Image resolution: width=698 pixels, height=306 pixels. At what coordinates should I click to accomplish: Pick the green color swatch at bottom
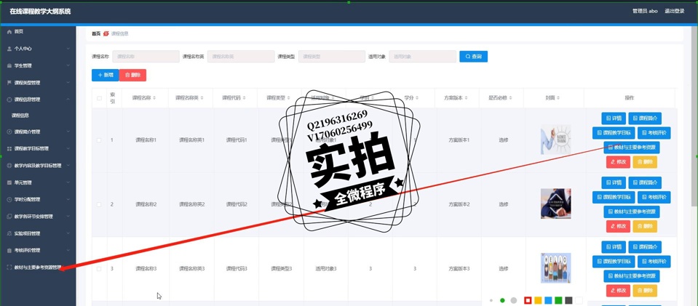tap(558, 300)
